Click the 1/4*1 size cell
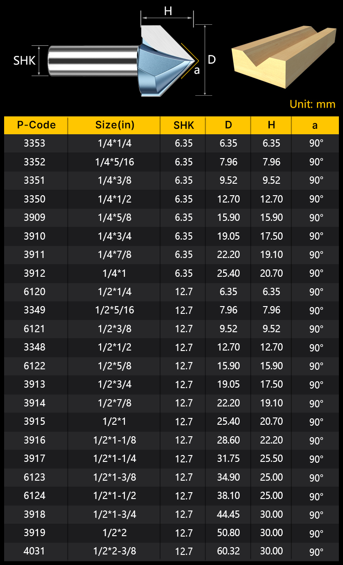The width and height of the screenshot is (343, 565). point(114,274)
